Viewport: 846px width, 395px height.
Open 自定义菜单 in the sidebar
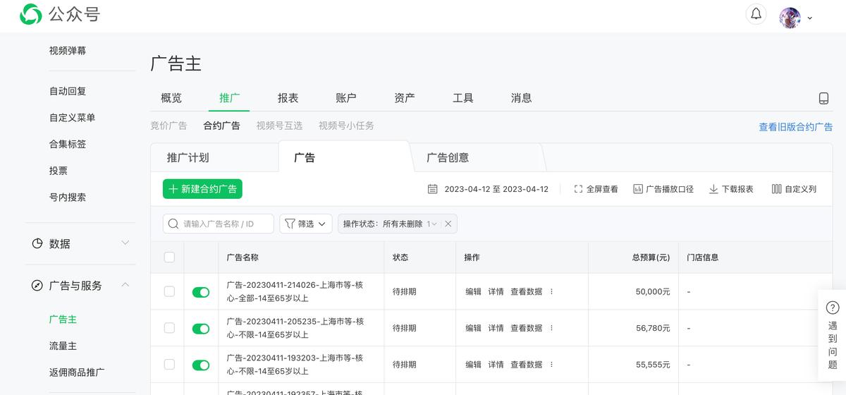[73, 118]
